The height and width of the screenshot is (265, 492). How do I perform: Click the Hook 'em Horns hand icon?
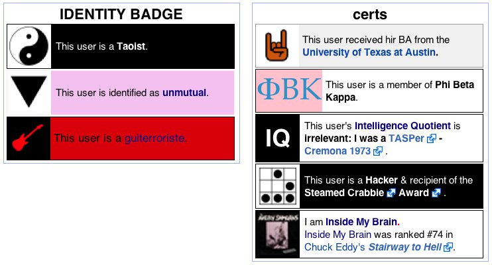(x=277, y=46)
